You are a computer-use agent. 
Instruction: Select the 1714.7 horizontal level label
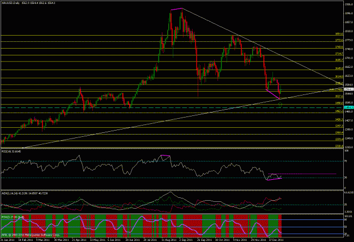pyautogui.click(x=339, y=54)
